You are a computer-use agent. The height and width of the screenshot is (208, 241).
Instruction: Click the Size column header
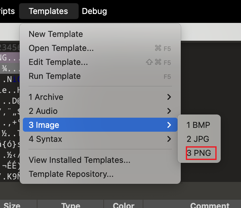pos(12,205)
